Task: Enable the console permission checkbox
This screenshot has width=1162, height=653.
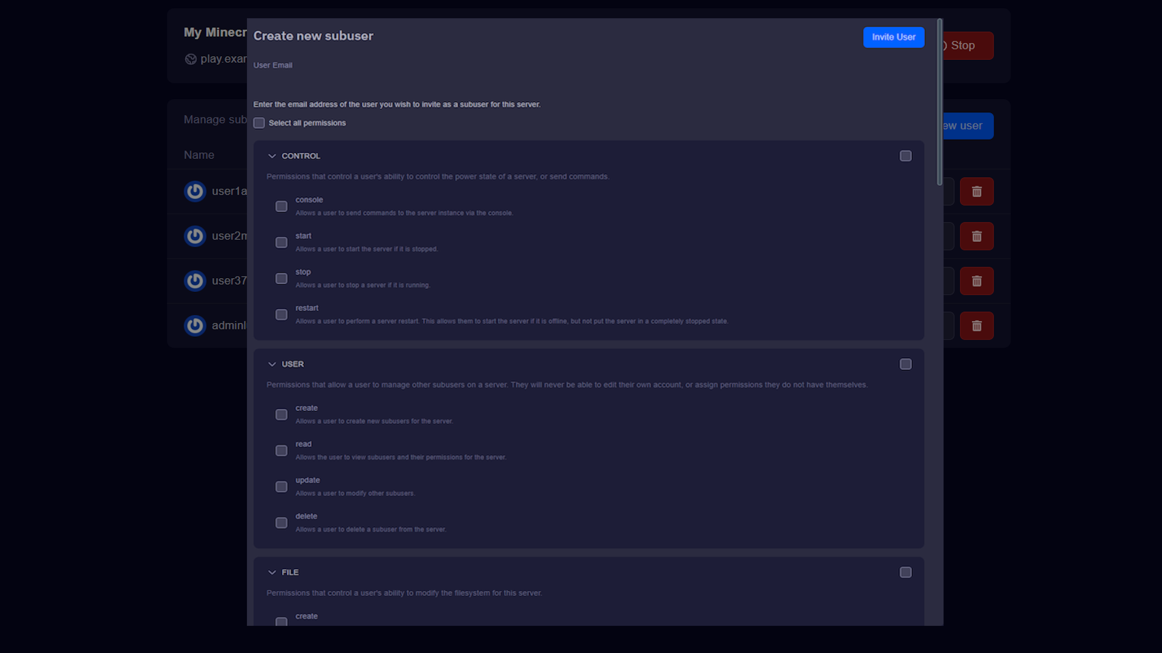Action: [x=281, y=206]
